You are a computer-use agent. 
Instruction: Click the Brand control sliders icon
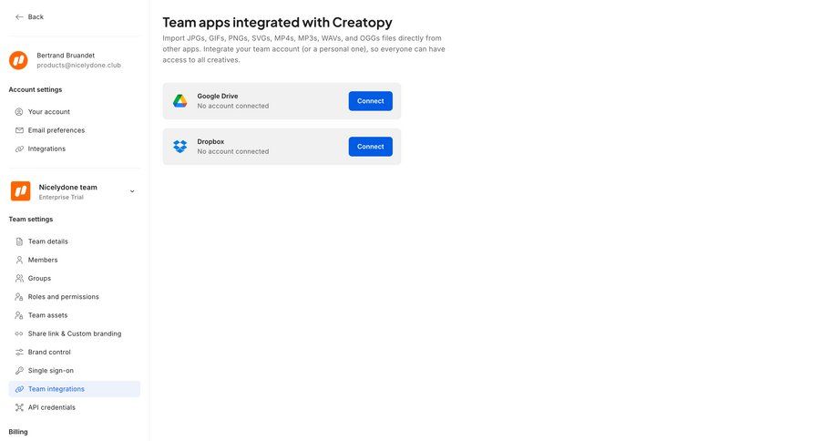pyautogui.click(x=19, y=353)
